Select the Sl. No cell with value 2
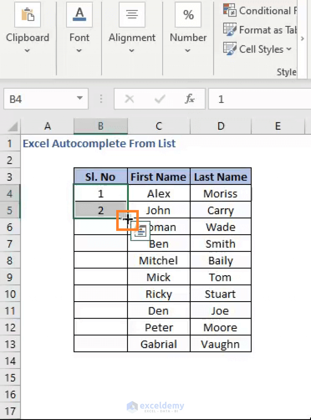The height and width of the screenshot is (420, 311). [101, 210]
